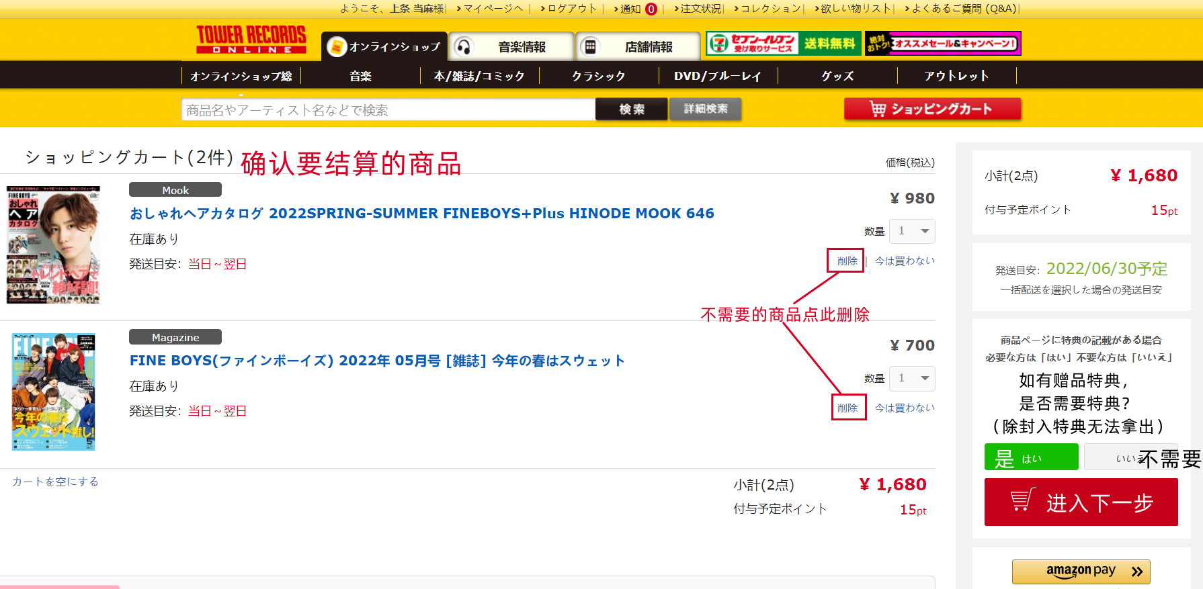View 注文状況 order status

[698, 9]
